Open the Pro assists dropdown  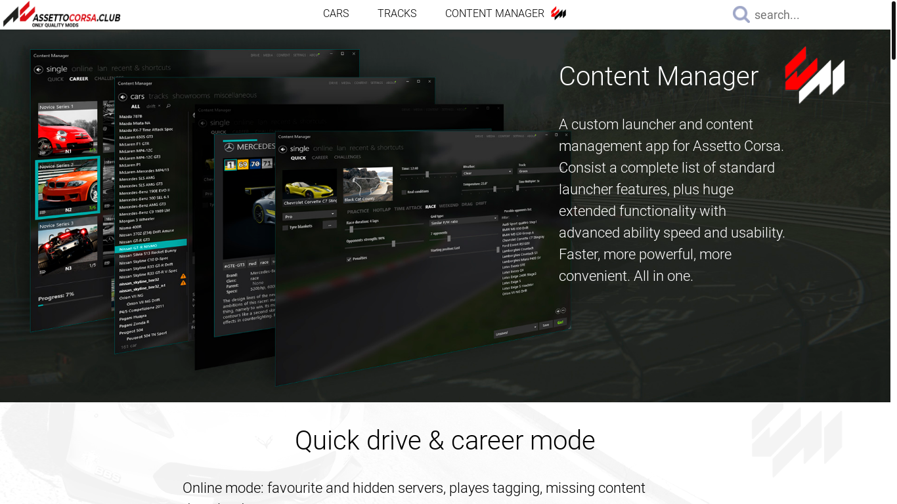click(309, 216)
